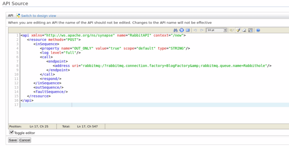Screen dimensions: 289x146
Task: Click the opening <call> tag
Action: click(x=46, y=57)
